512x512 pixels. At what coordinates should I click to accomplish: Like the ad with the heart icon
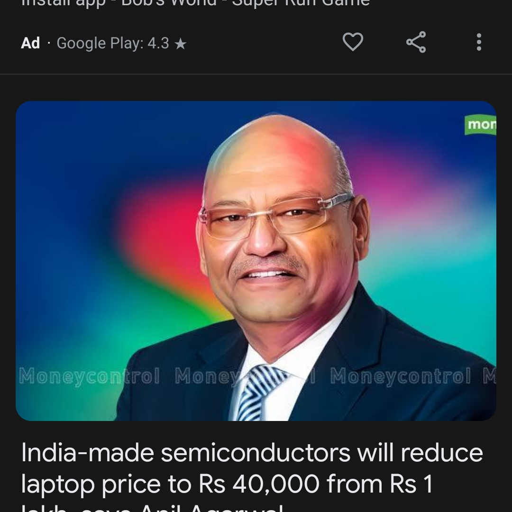pos(353,42)
